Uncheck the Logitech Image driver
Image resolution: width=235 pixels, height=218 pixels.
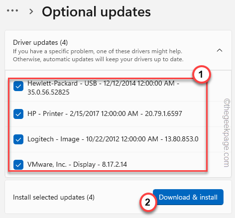click(18, 139)
